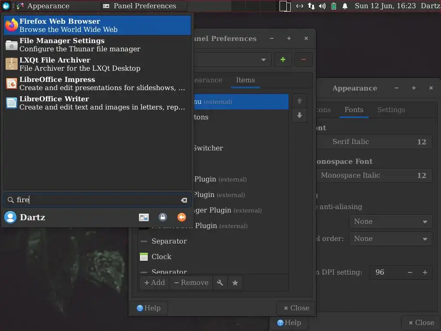Image resolution: width=441 pixels, height=331 pixels.
Task: Click Close in the Appearance window
Action: click(x=421, y=323)
